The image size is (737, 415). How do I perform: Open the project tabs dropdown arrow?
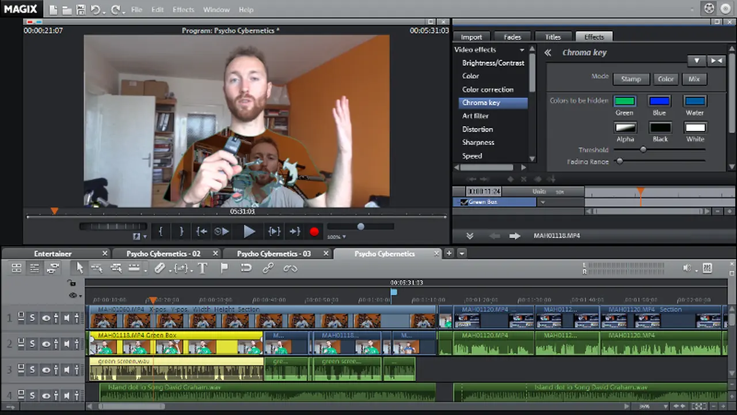pos(462,253)
